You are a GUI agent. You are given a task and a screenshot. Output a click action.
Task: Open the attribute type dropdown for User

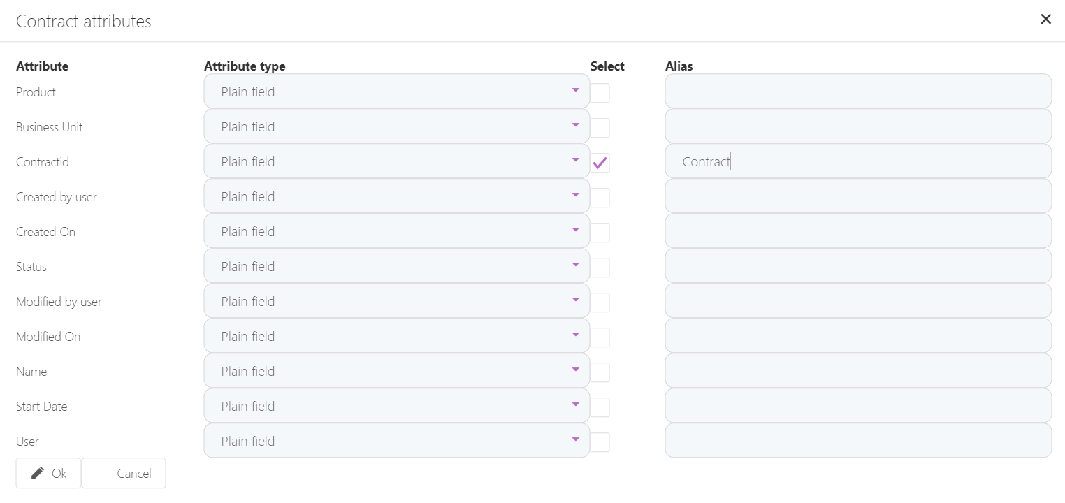coord(576,441)
